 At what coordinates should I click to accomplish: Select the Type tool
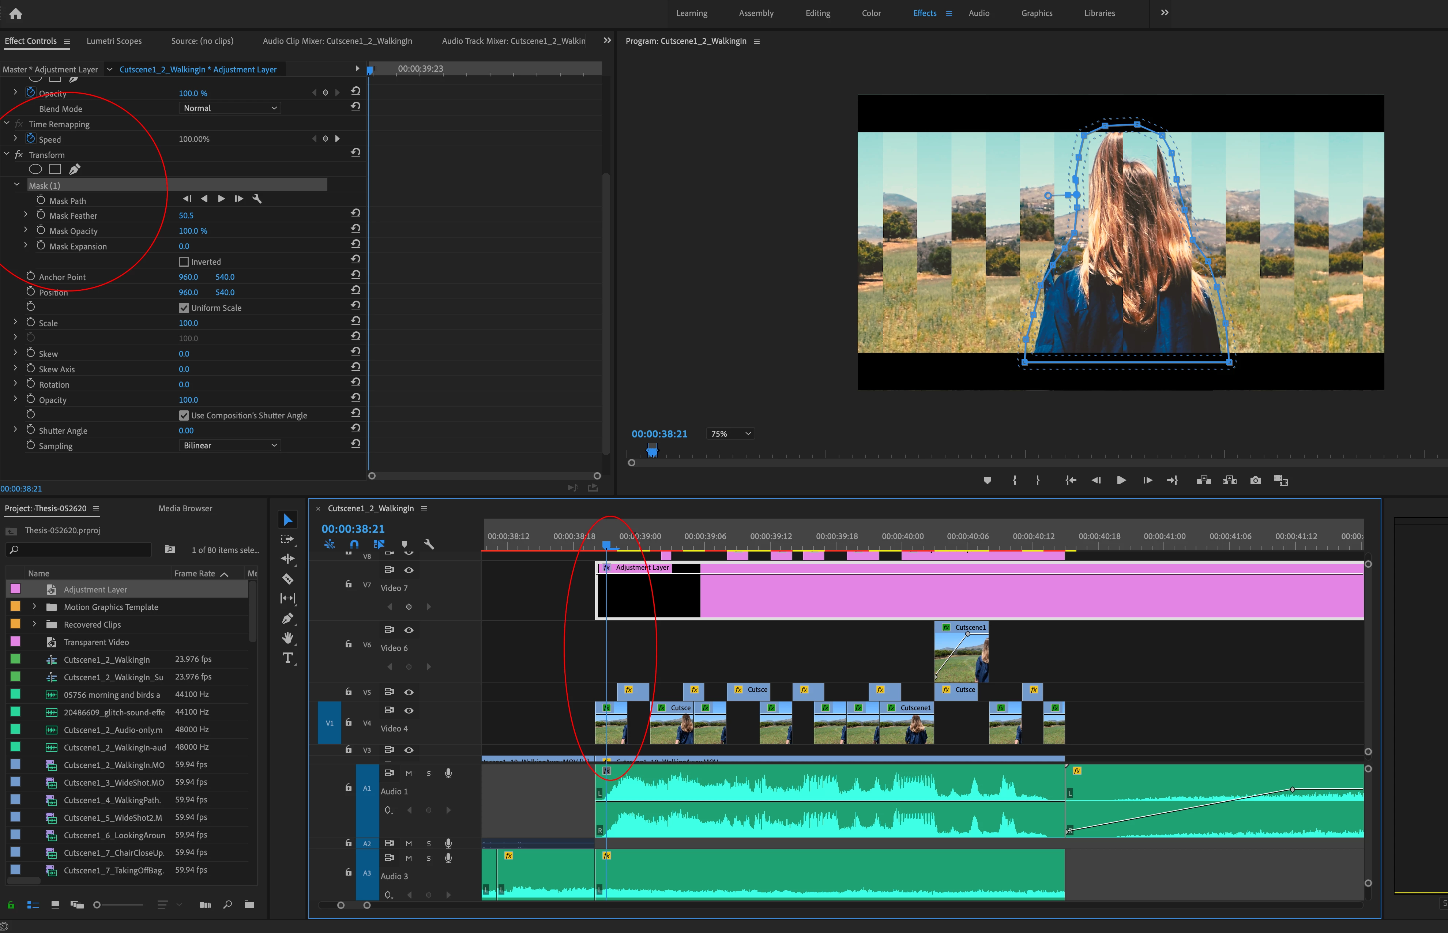[x=288, y=658]
